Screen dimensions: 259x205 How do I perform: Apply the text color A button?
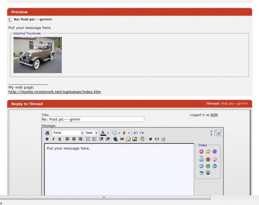tap(103, 133)
